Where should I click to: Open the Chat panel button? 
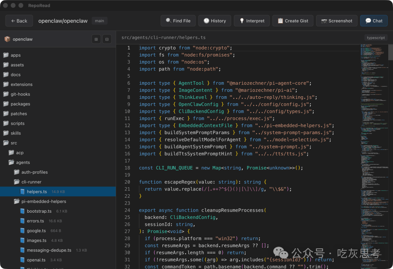(374, 21)
